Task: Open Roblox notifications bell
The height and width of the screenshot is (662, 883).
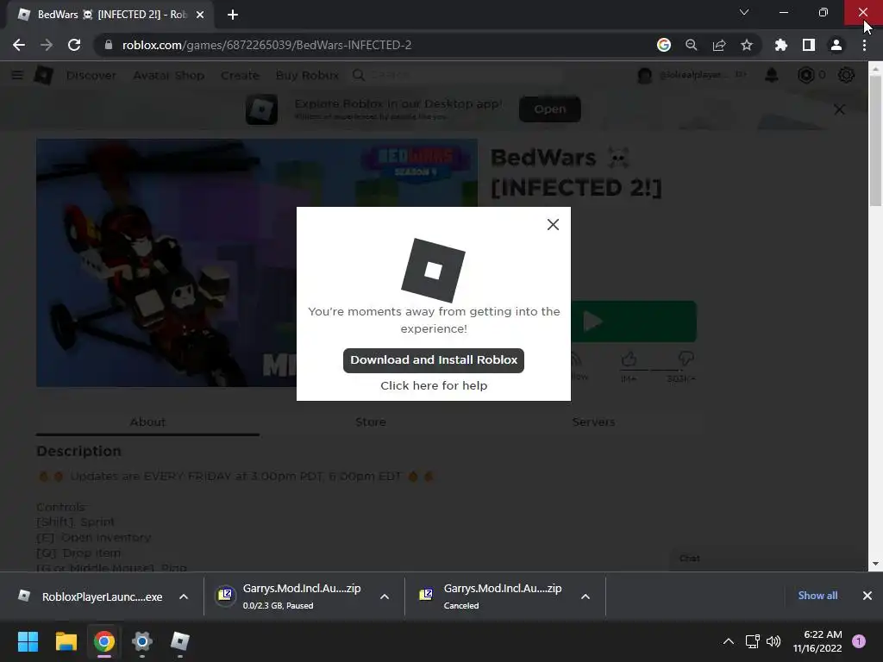Action: tap(772, 75)
